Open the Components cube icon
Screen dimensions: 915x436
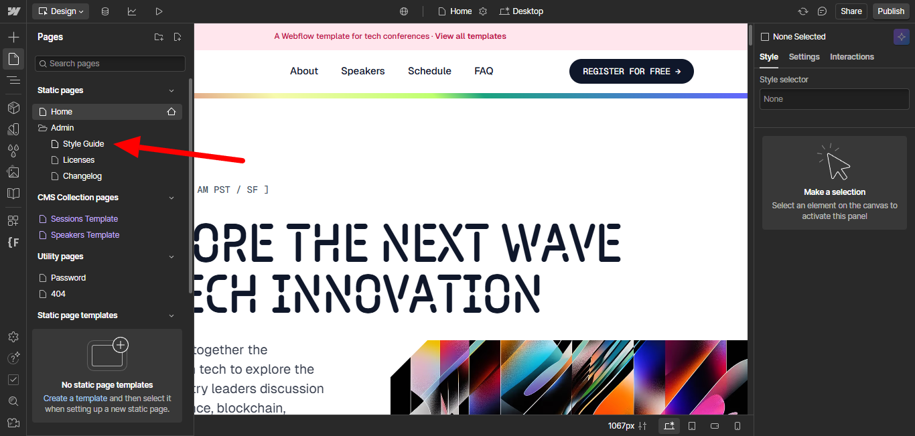(13, 108)
